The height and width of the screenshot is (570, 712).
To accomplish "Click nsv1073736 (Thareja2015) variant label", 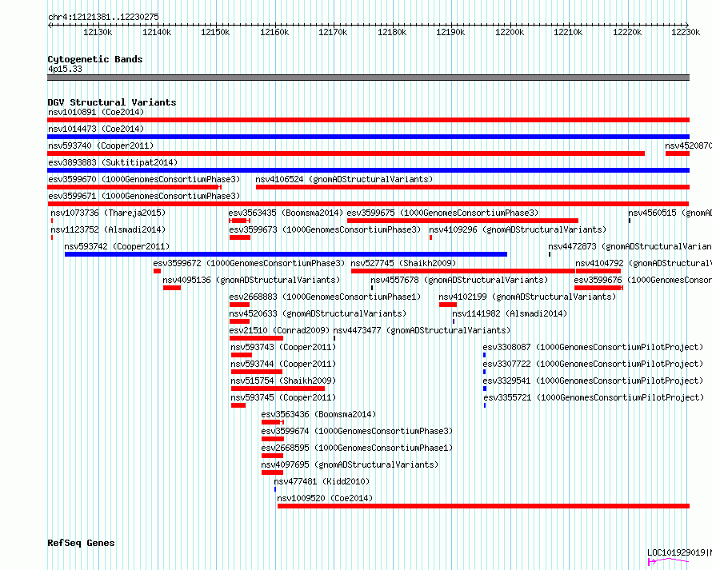I will click(x=108, y=213).
